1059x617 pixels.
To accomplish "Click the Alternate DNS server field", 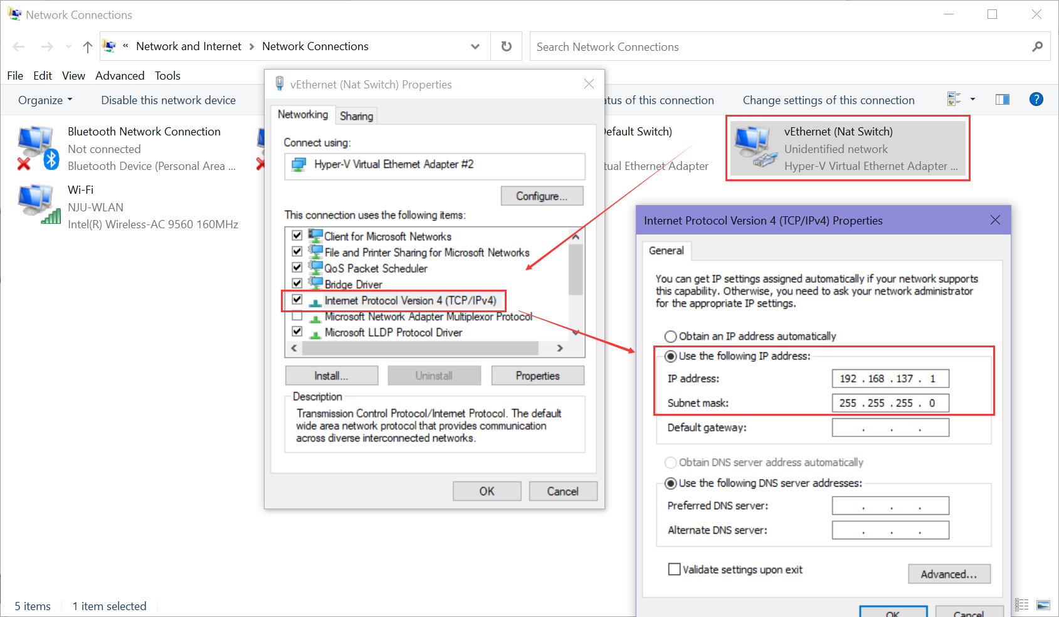I will pyautogui.click(x=890, y=530).
